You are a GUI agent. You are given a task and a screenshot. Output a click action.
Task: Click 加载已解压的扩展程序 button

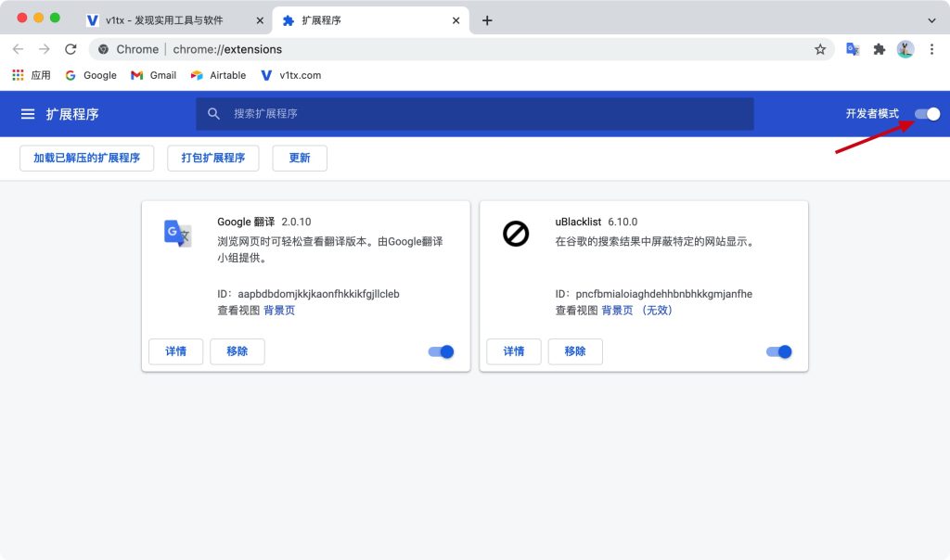pos(86,158)
